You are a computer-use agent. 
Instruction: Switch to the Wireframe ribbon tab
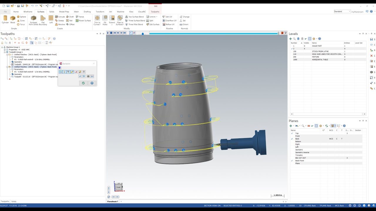point(28,12)
